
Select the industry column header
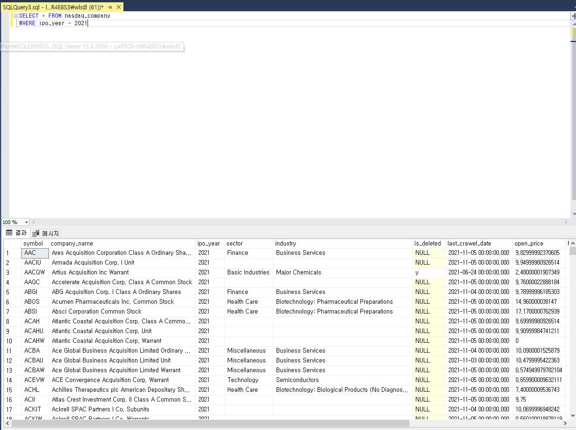[x=343, y=243]
